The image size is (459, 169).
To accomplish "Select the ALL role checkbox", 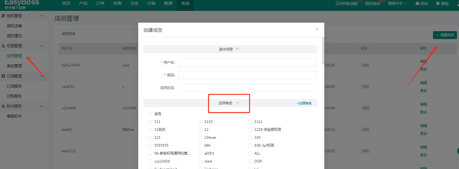I will tap(250, 153).
